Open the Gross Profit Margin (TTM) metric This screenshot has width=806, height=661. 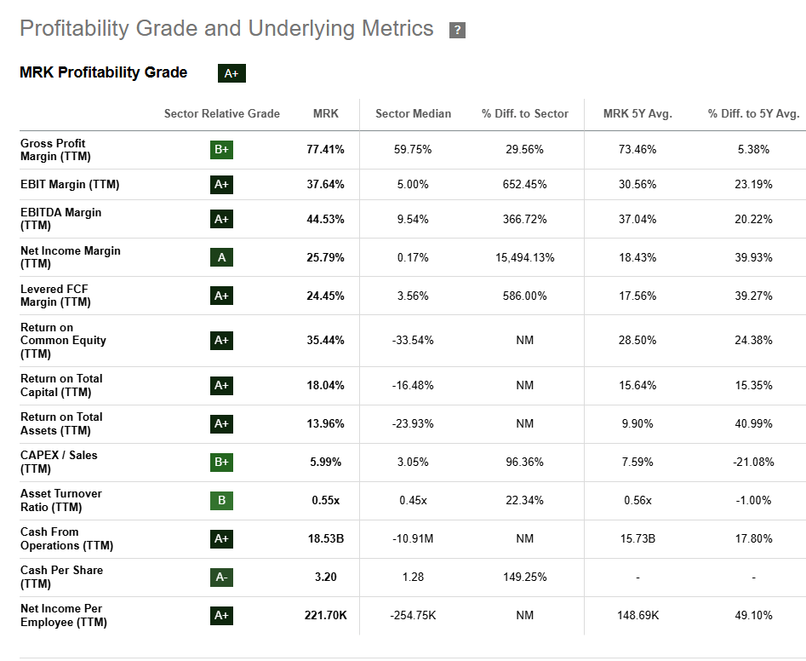tap(55, 150)
